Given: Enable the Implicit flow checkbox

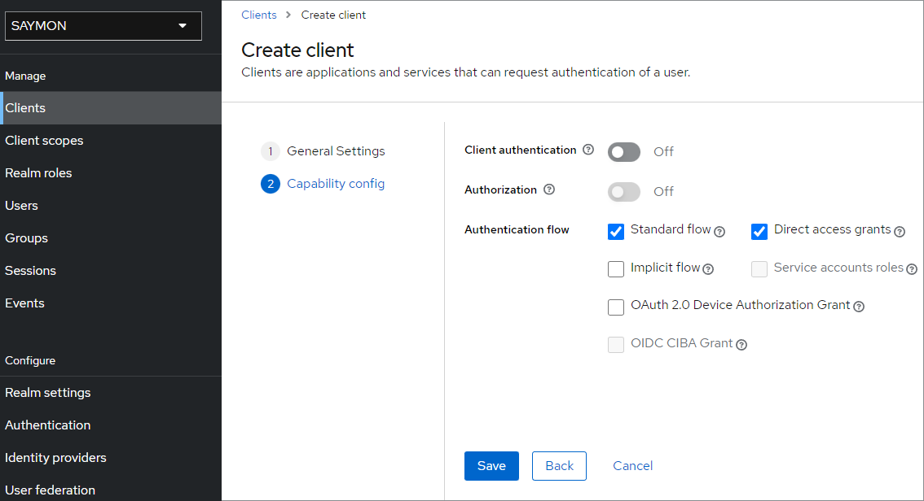Looking at the screenshot, I should (x=616, y=268).
